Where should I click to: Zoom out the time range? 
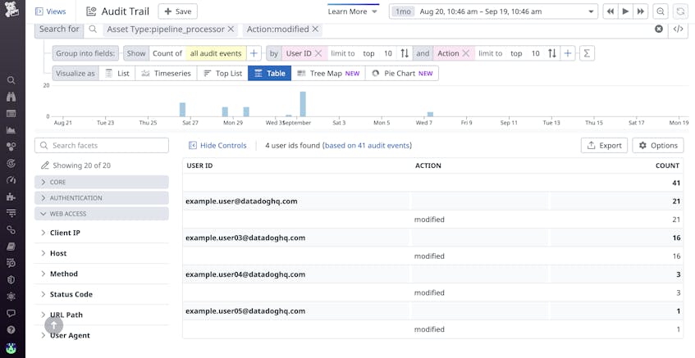click(661, 11)
